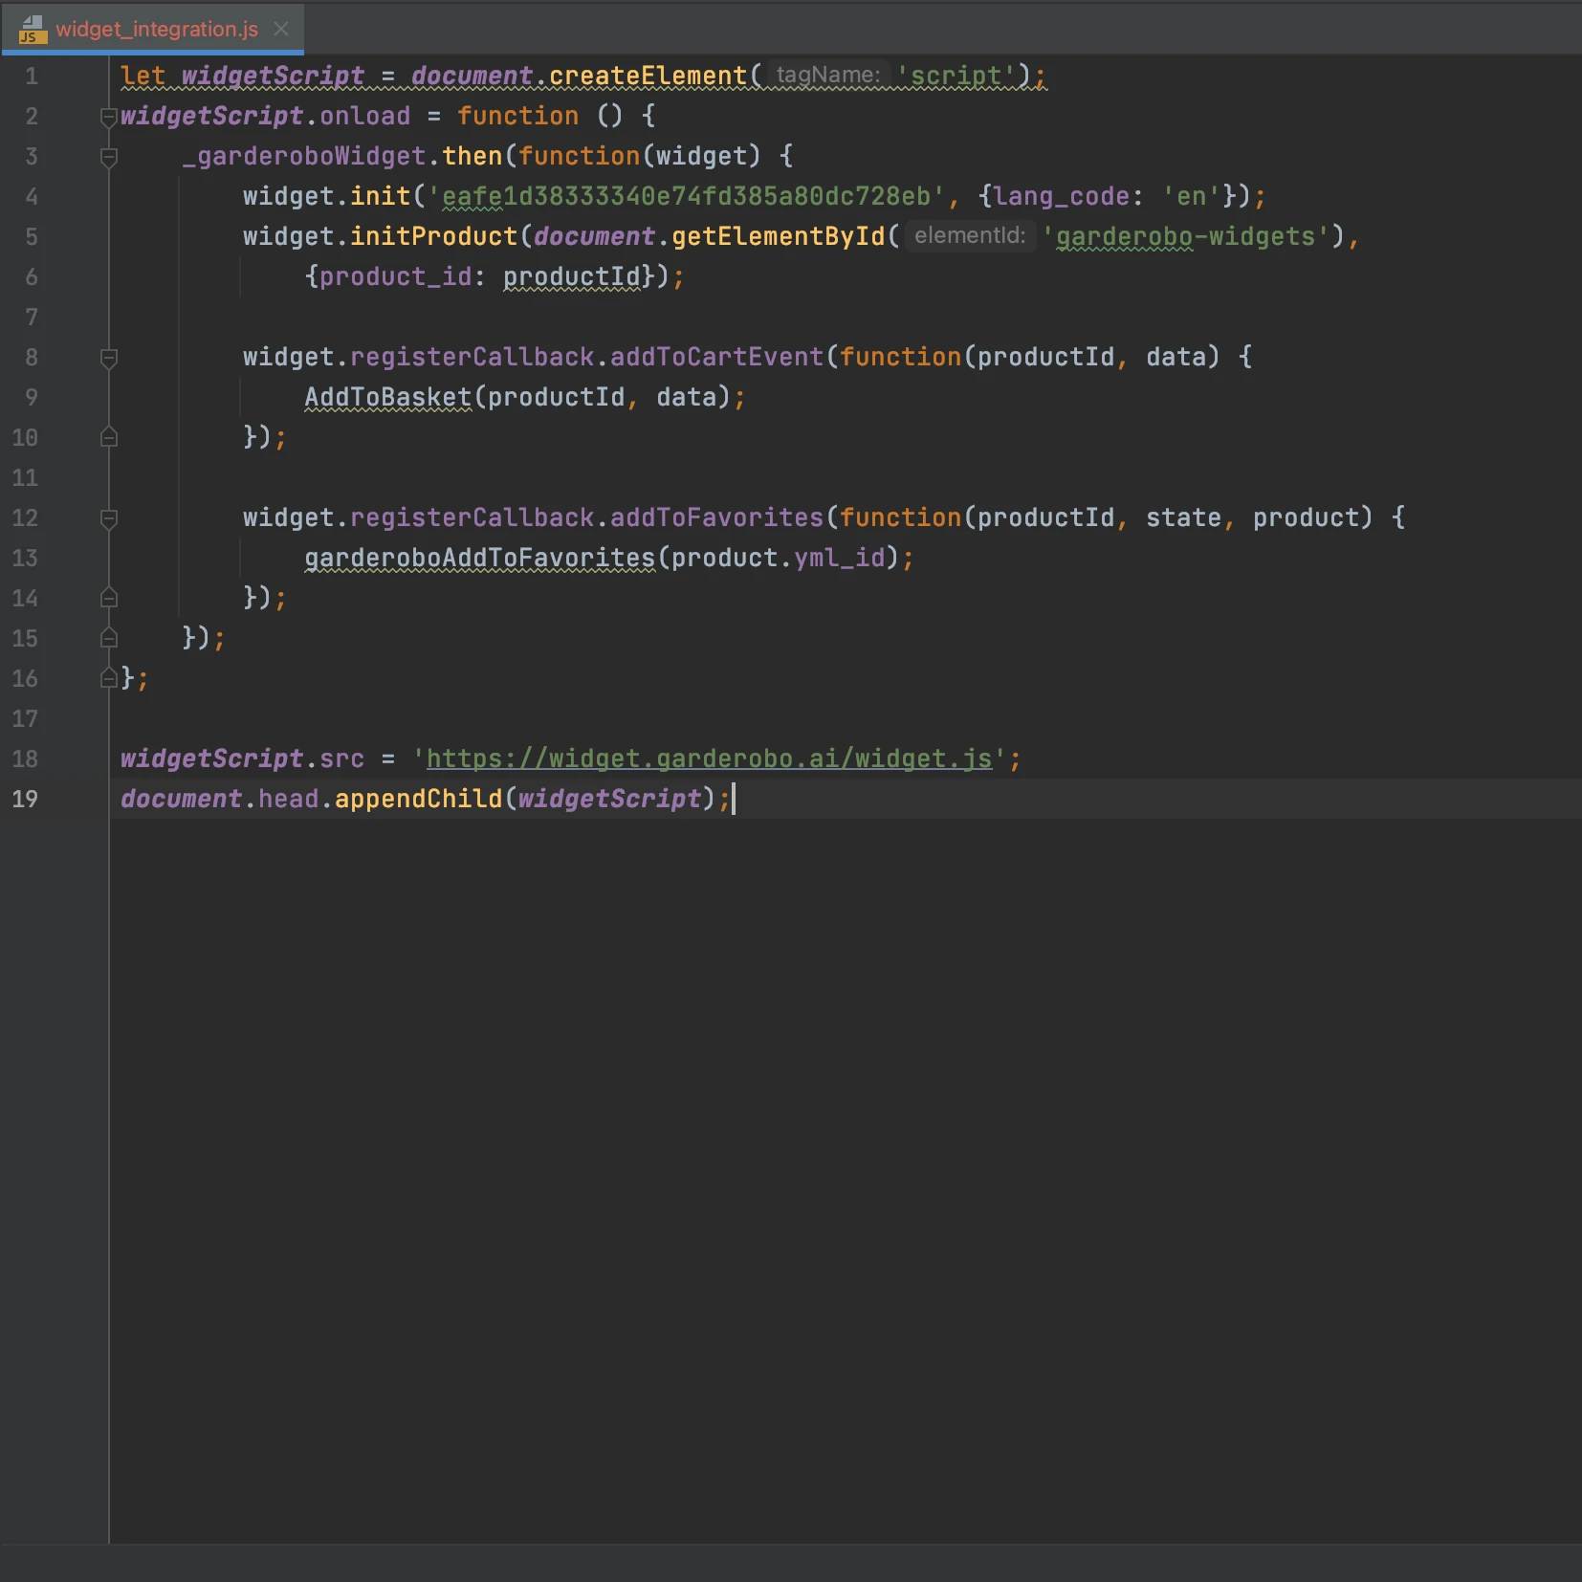This screenshot has width=1582, height=1582.
Task: Click line number 7 in gutter
Action: (32, 318)
